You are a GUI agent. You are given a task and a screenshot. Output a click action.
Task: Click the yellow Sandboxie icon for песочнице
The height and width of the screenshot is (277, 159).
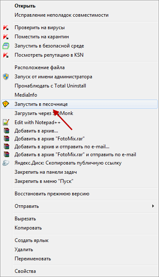[x=6, y=104]
